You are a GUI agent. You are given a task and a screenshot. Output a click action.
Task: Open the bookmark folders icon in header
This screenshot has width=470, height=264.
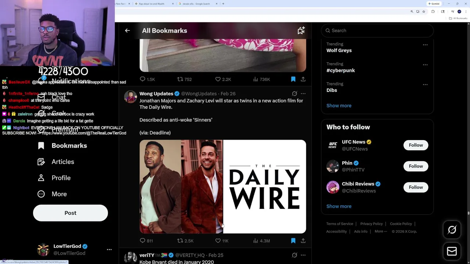[x=301, y=31]
